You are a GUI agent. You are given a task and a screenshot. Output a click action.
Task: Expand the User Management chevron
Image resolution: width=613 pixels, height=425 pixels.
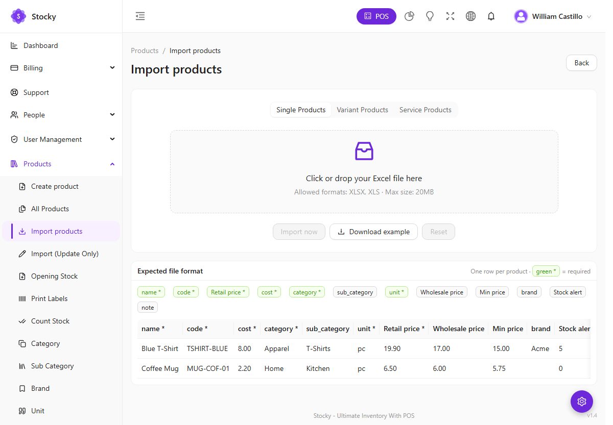pos(112,139)
